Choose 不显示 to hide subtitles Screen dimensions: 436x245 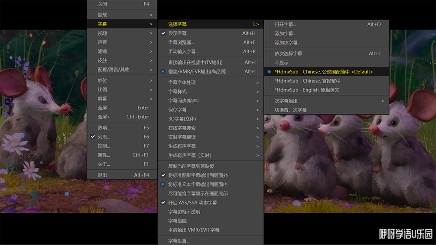coord(281,63)
